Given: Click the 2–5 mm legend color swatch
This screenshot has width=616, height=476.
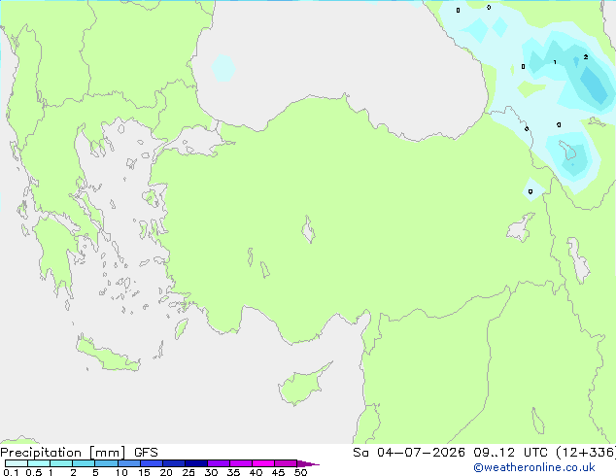Looking at the screenshot, I should 84,463.
